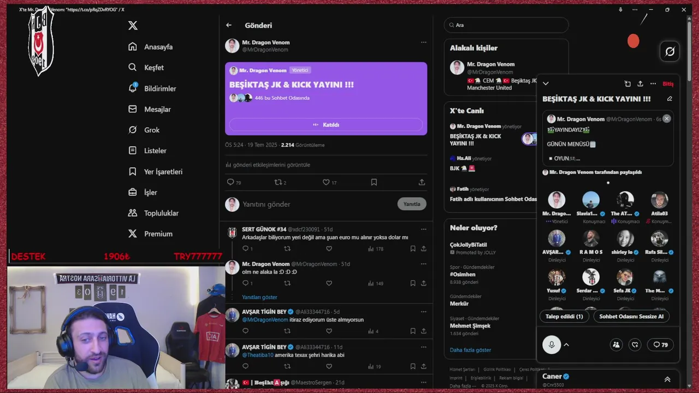This screenshot has height=393, width=699.
Task: Share the main post
Action: click(422, 182)
